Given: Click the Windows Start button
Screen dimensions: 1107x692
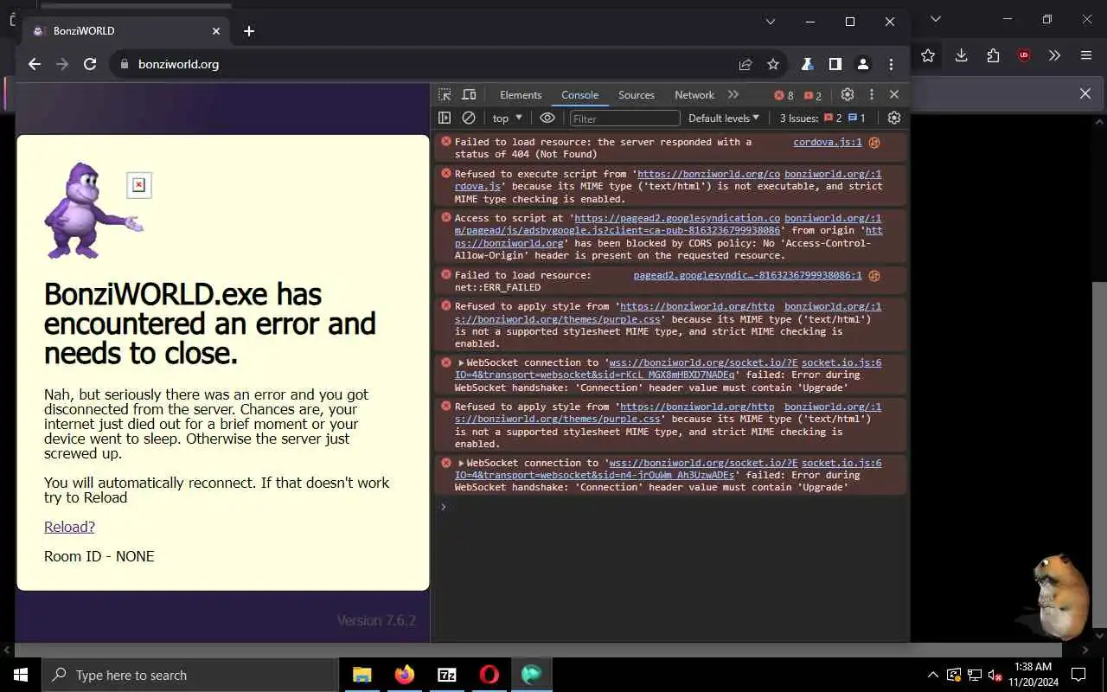Looking at the screenshot, I should 21,675.
